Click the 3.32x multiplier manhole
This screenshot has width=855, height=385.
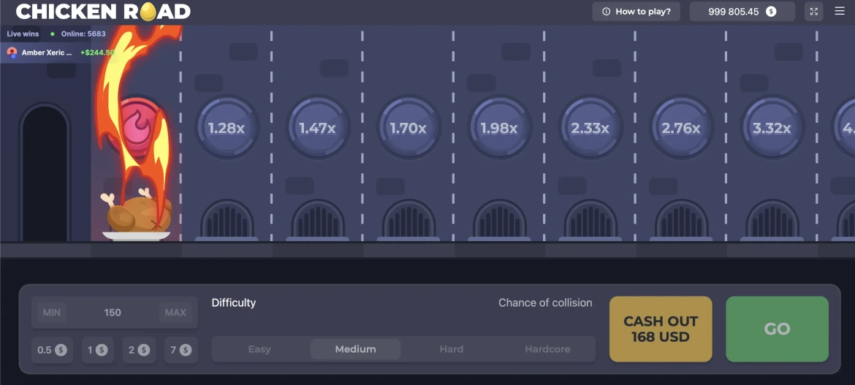point(772,128)
